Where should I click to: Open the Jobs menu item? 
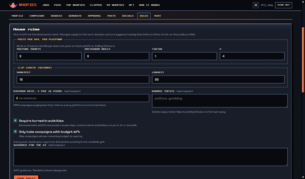pyautogui.click(x=46, y=5)
